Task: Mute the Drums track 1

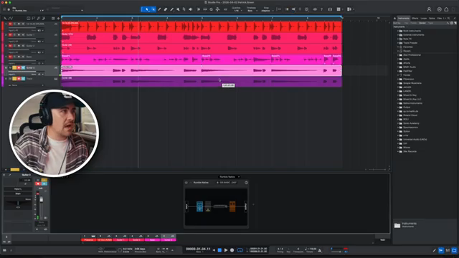Action: [x=10, y=24]
